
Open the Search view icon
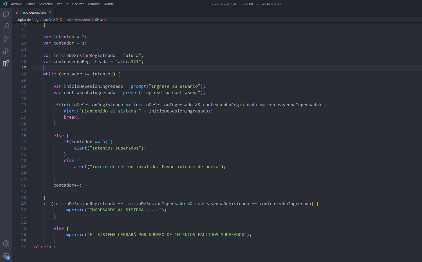click(x=6, y=26)
